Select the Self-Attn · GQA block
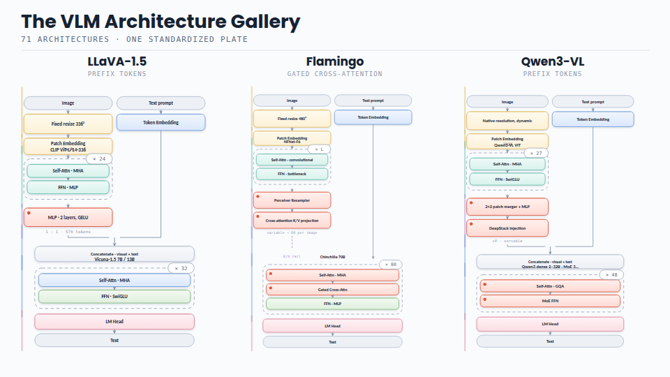This screenshot has height=377, width=670. 550,286
